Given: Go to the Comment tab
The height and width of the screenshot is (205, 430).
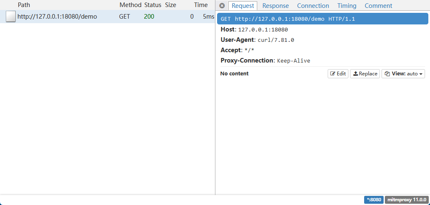Looking at the screenshot, I should click(x=378, y=6).
